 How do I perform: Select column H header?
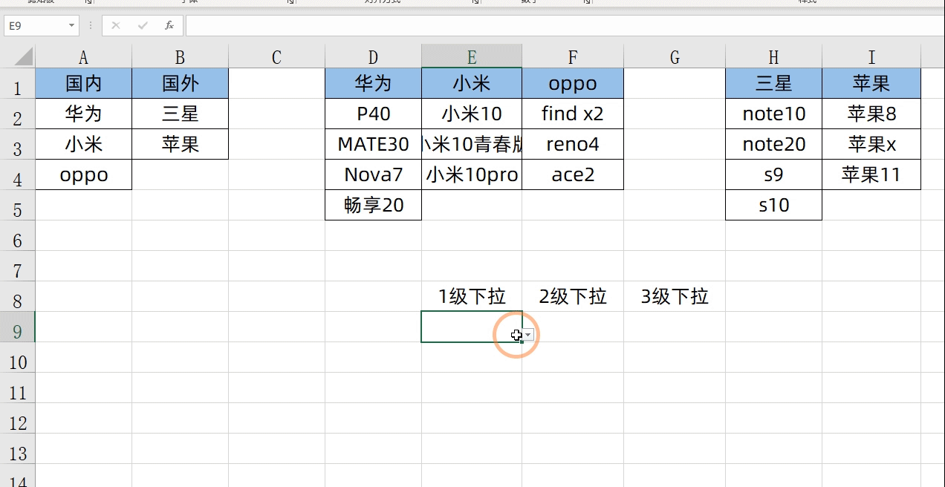coord(773,56)
